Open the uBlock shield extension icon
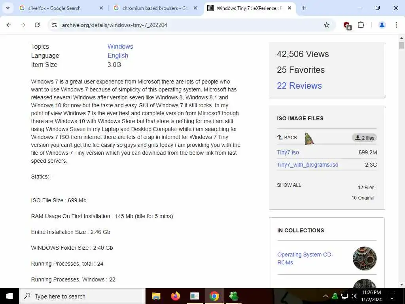The image size is (405, 304). click(x=347, y=25)
